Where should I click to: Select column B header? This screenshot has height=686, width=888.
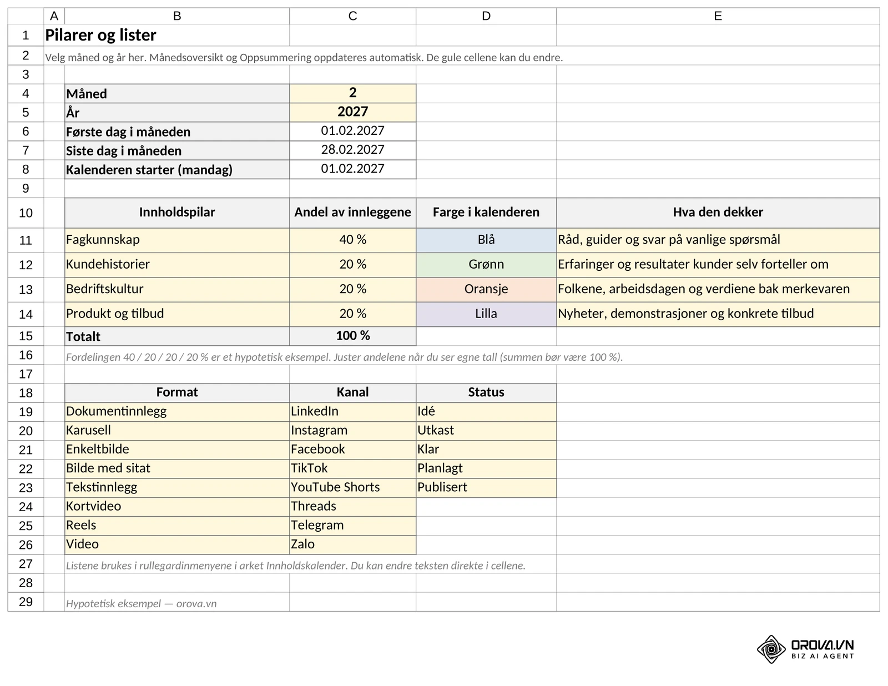tap(177, 16)
